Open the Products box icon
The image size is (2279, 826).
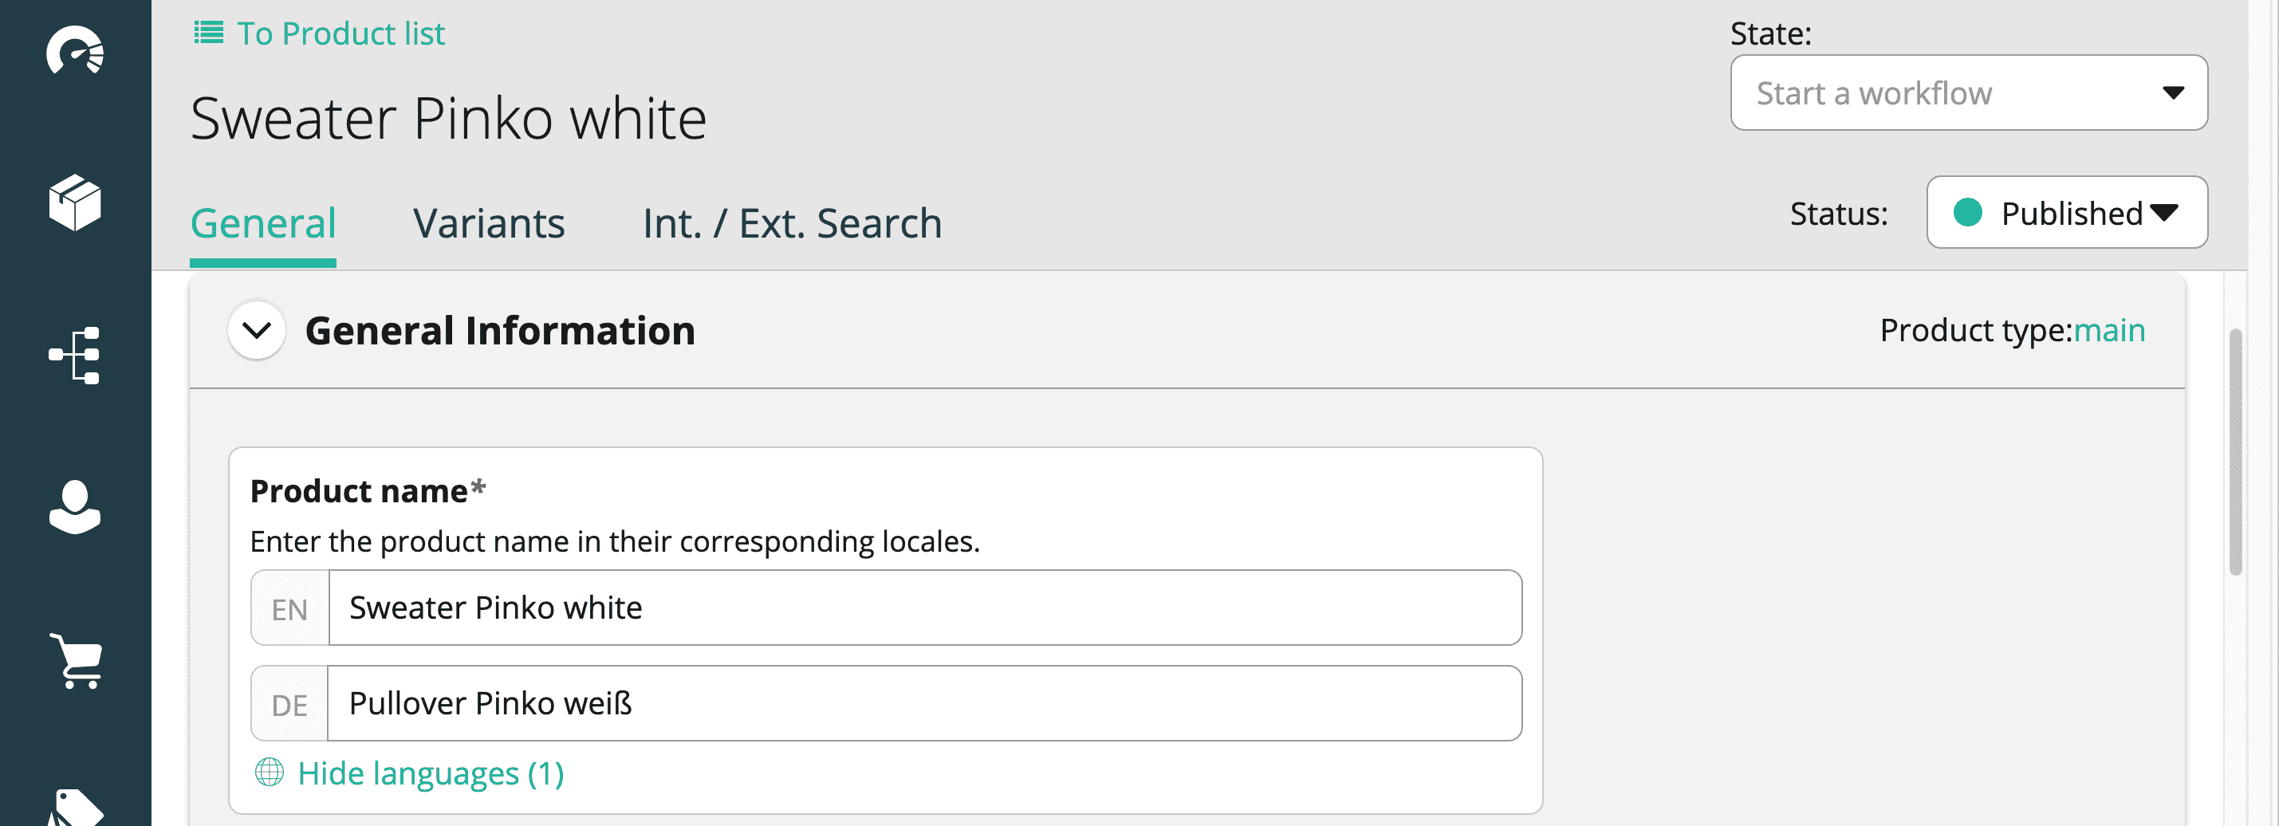(x=75, y=203)
